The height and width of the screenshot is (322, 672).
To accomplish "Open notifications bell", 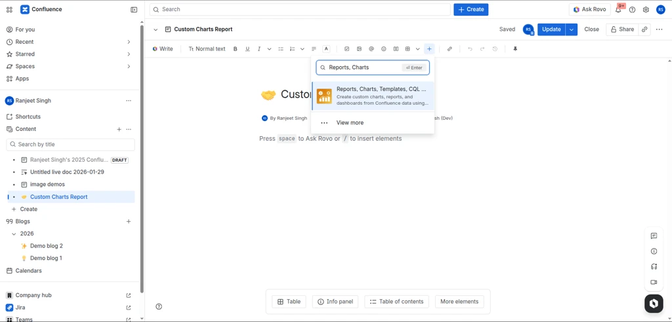I will (618, 9).
